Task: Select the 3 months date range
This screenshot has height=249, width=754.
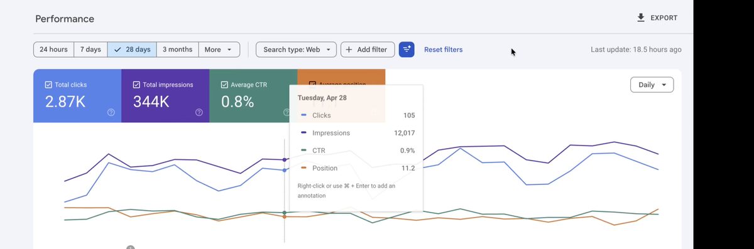Action: 177,50
